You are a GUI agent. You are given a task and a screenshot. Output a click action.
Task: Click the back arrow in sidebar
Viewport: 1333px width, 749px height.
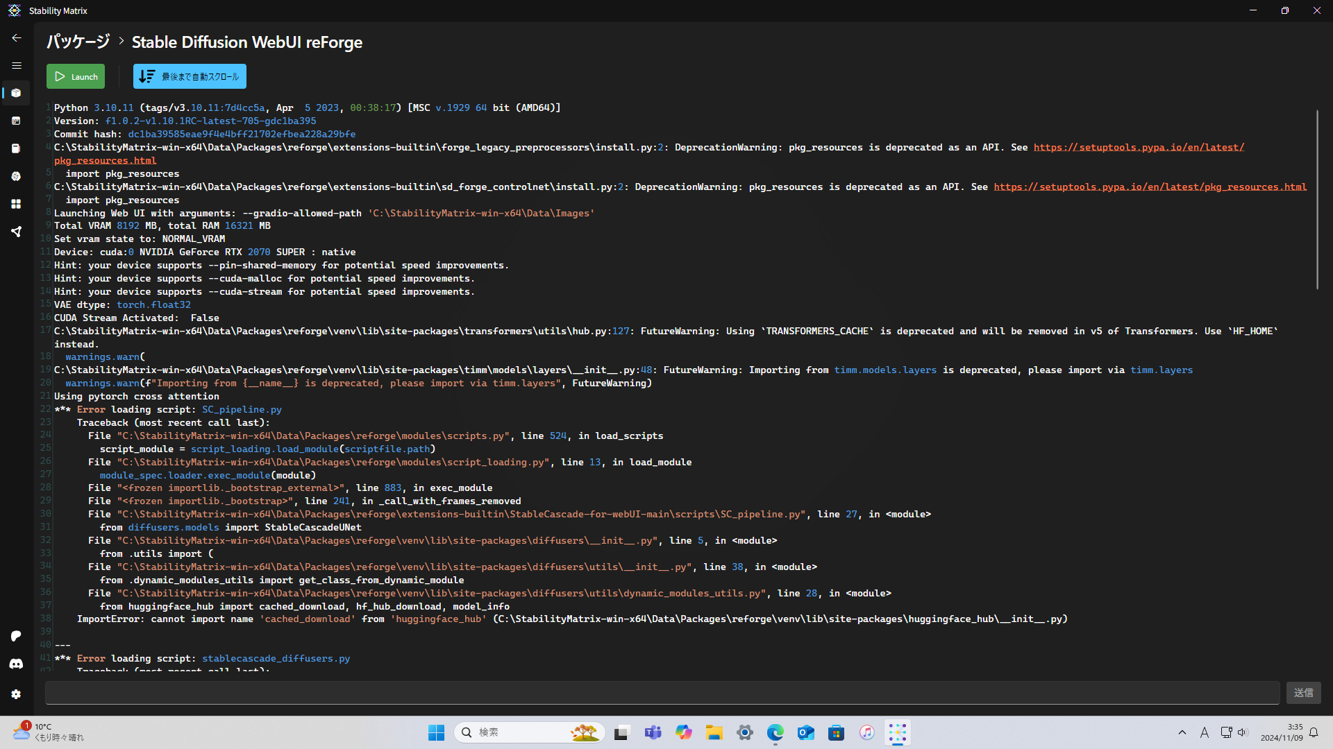[17, 38]
